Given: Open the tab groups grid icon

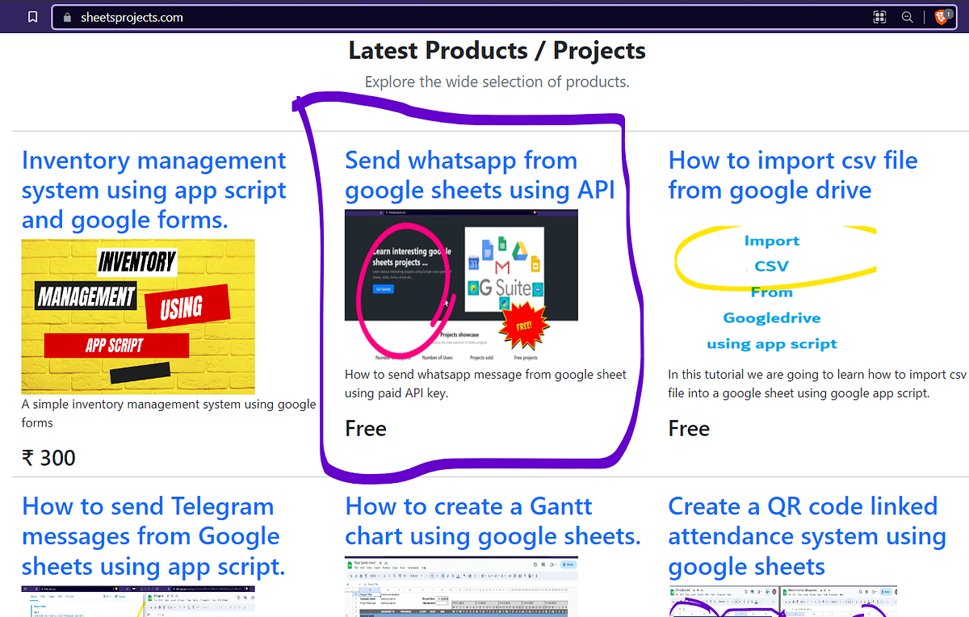Looking at the screenshot, I should click(x=879, y=16).
